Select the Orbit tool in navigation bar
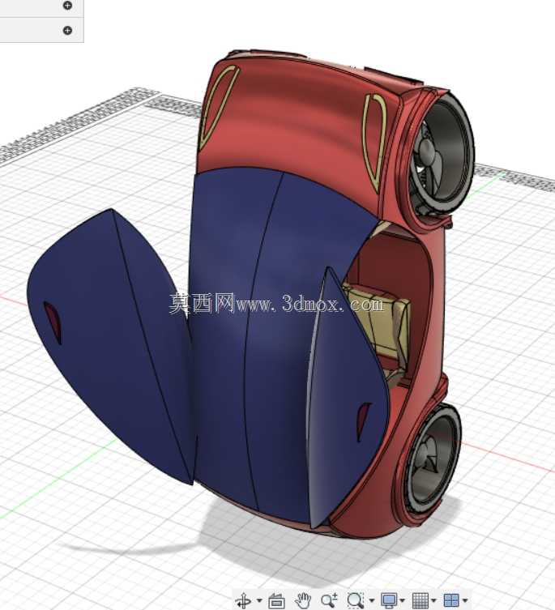The height and width of the screenshot is (610, 555). 245,600
